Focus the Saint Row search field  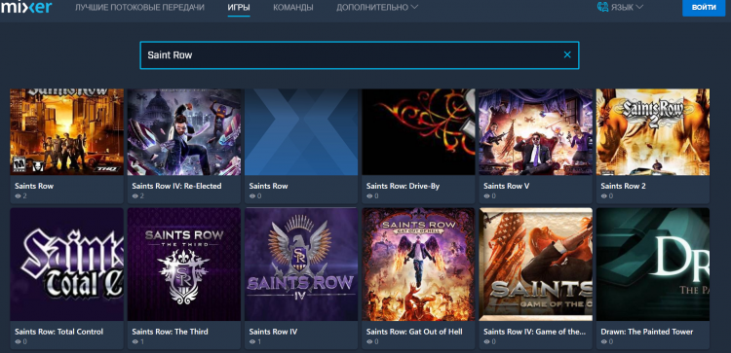pyautogui.click(x=360, y=55)
